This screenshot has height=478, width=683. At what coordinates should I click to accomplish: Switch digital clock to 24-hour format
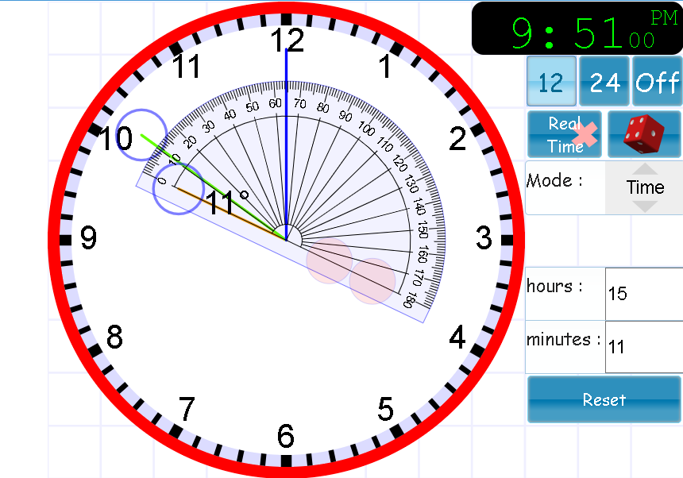[604, 82]
